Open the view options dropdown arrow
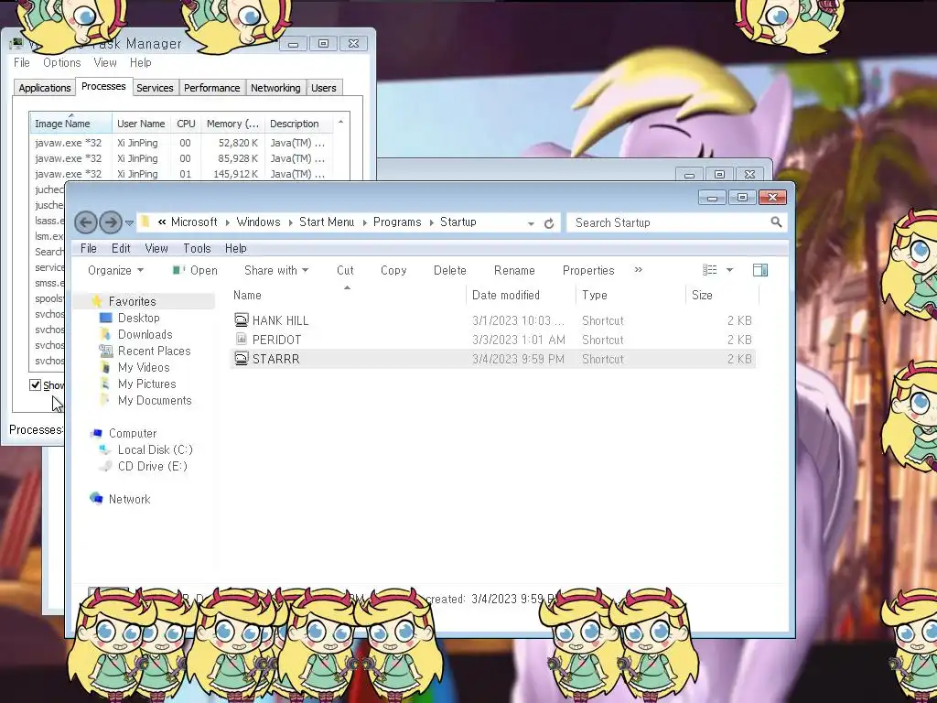 tap(729, 270)
